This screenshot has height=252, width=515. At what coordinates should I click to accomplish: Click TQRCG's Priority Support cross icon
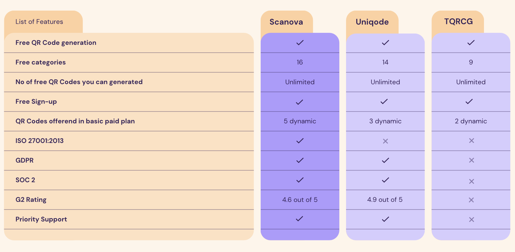click(471, 220)
